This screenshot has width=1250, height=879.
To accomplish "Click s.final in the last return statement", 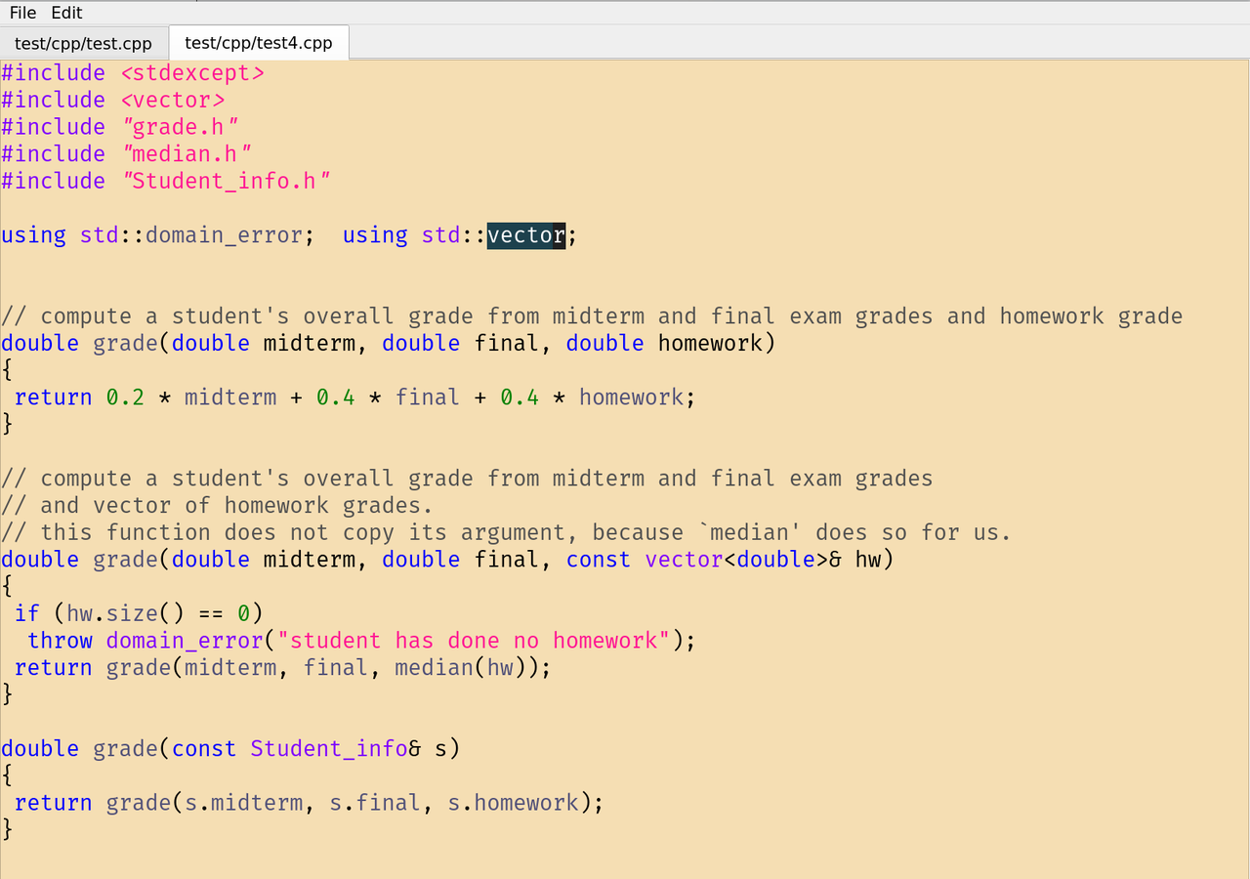I will point(374,803).
